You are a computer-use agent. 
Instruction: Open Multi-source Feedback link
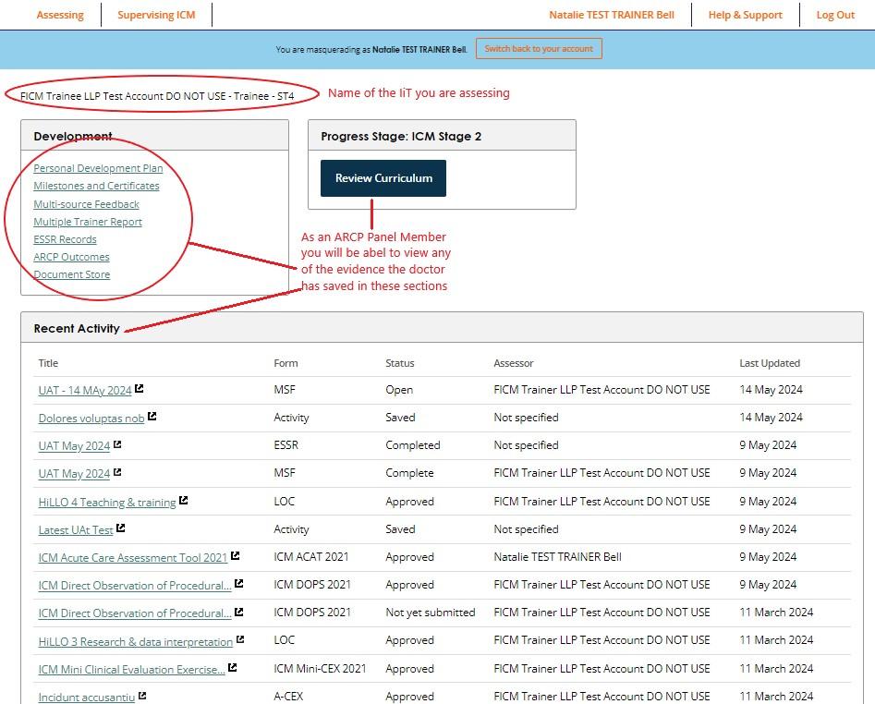pyautogui.click(x=87, y=204)
